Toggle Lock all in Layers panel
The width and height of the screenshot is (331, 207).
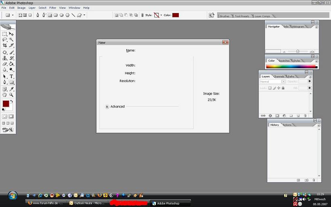click(x=283, y=88)
